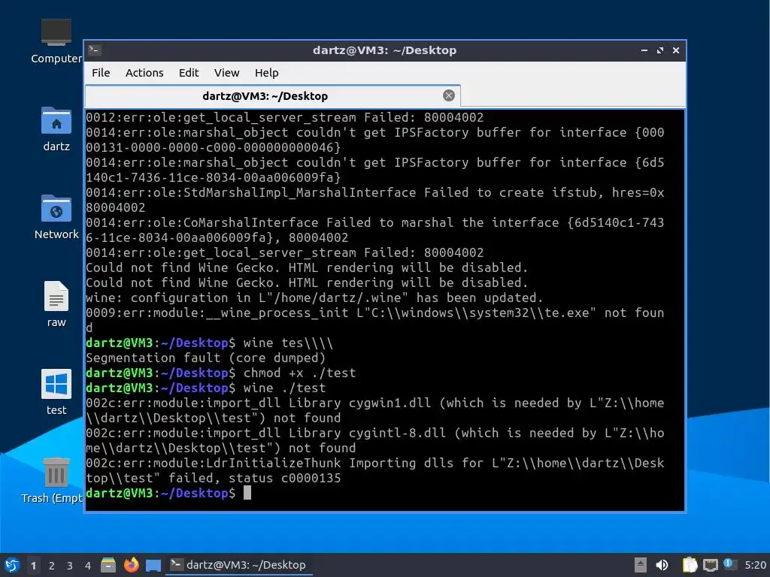
Task: Click the 'wine tes\\\\' command line
Action: point(209,343)
